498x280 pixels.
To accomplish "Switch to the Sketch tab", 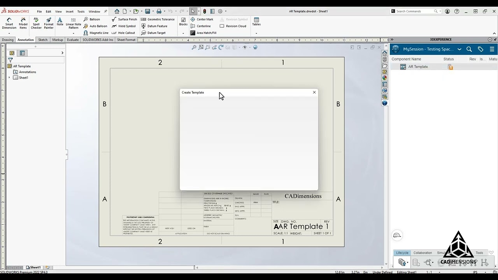I will [x=43, y=40].
